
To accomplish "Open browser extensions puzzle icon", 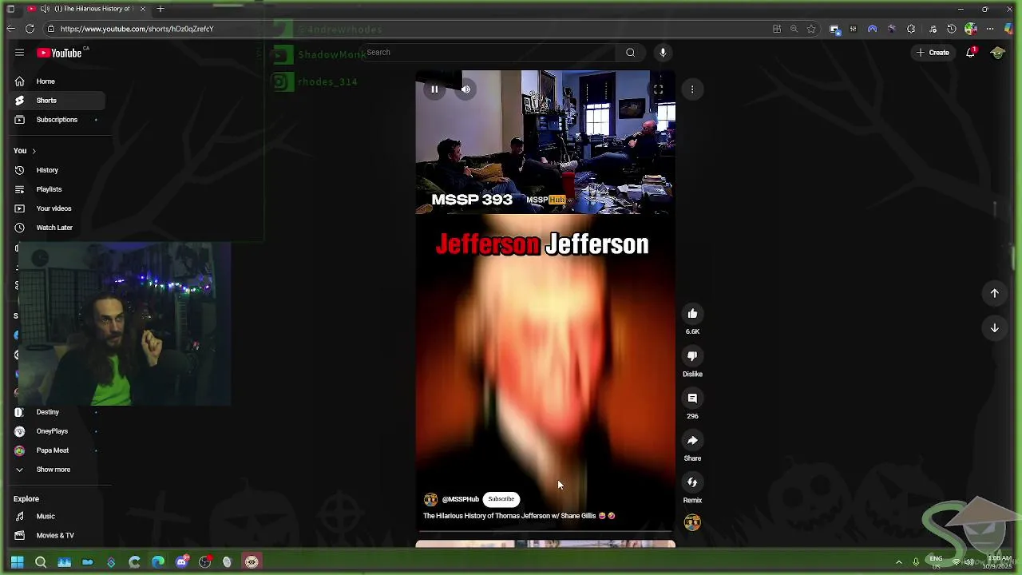I will click(911, 29).
